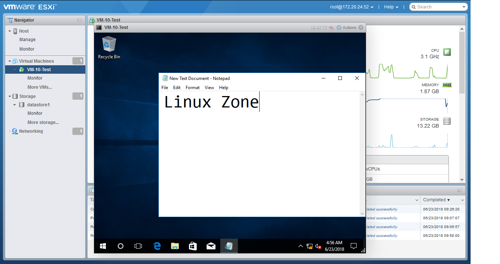Open the Help dropdown in header
Viewport: 500px width, 264px height.
[x=391, y=7]
